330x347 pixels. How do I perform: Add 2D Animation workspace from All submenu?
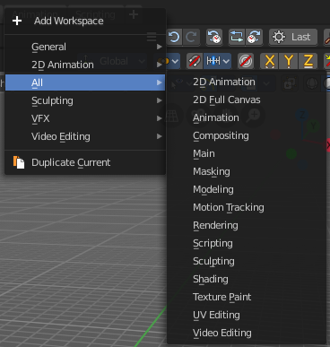pos(247,82)
